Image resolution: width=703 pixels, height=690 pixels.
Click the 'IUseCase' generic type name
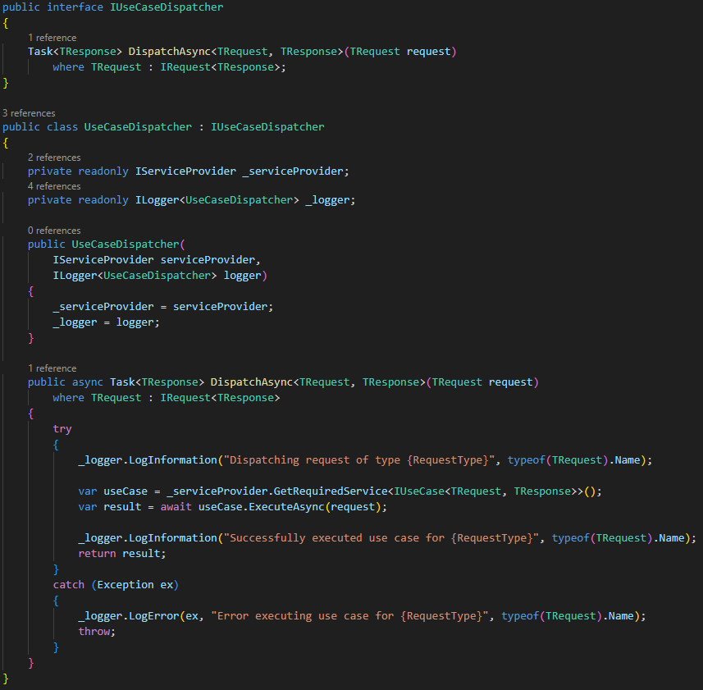(x=419, y=491)
